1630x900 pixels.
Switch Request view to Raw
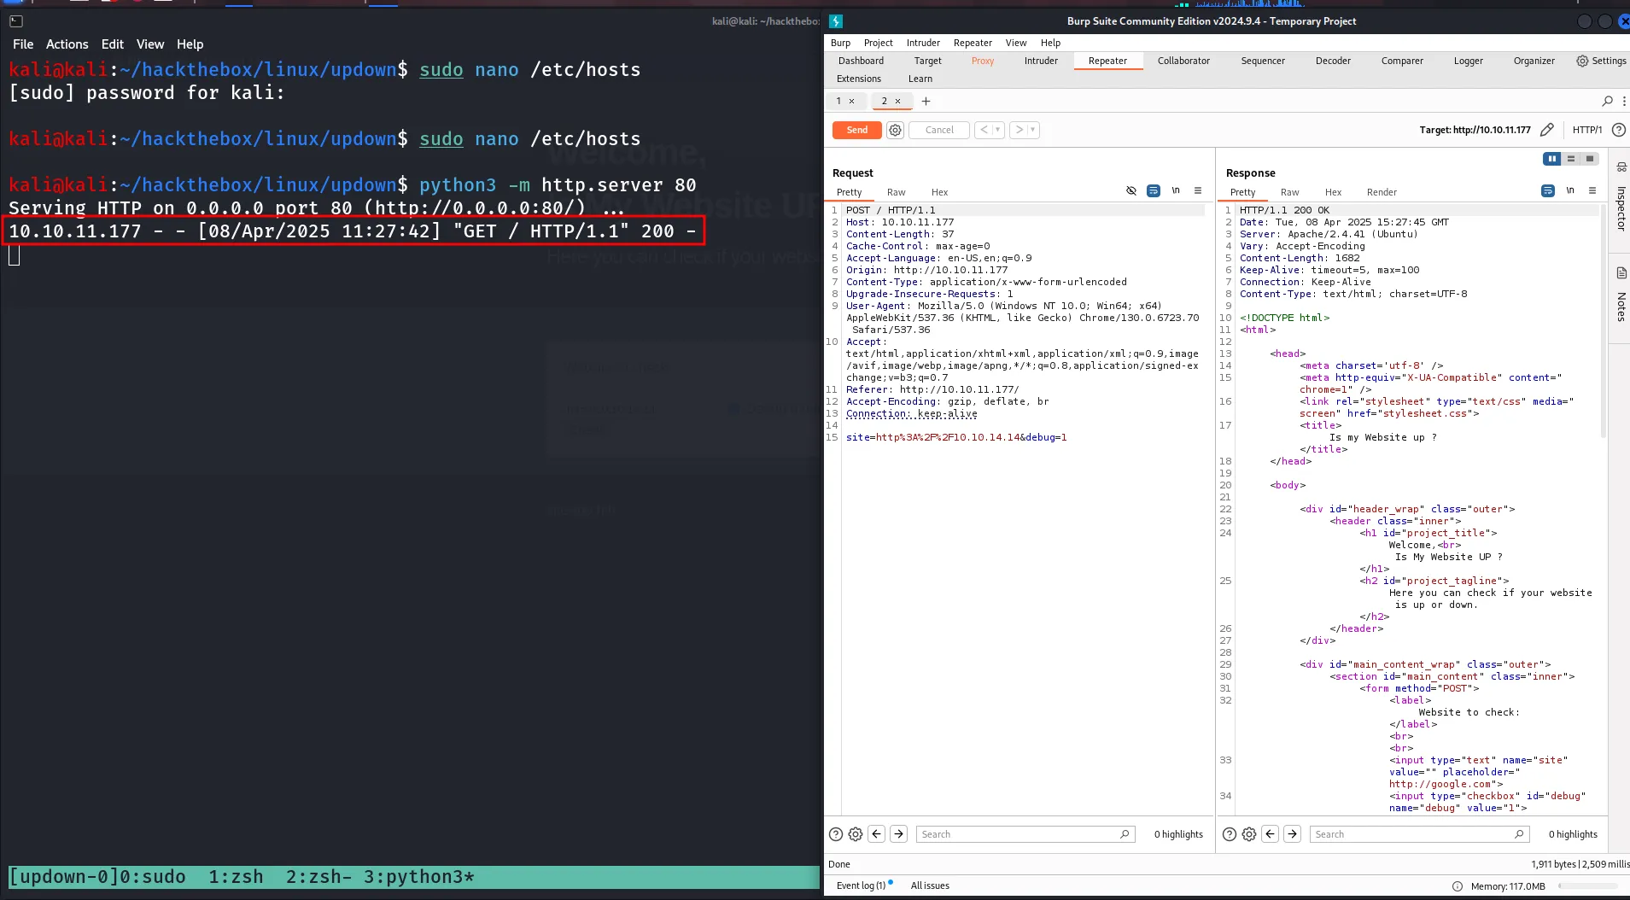tap(896, 192)
